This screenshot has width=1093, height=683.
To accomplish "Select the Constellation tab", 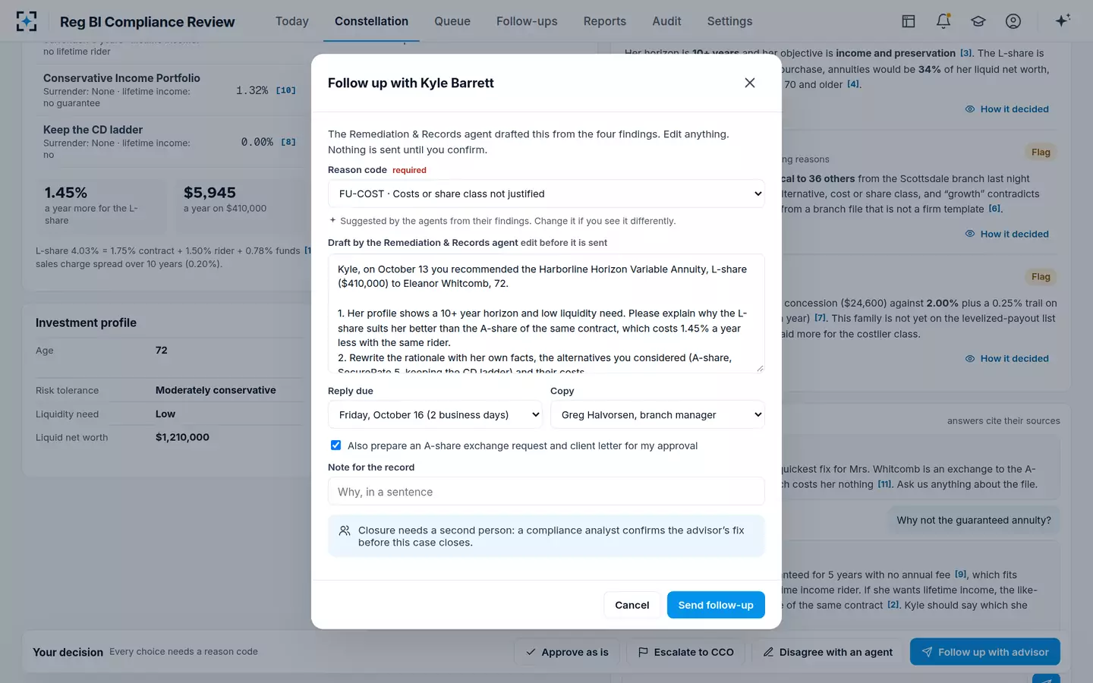I will [371, 21].
